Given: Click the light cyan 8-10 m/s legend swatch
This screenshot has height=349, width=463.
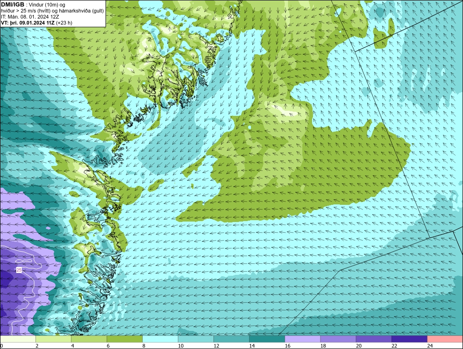Looking at the screenshot, I should [160, 339].
